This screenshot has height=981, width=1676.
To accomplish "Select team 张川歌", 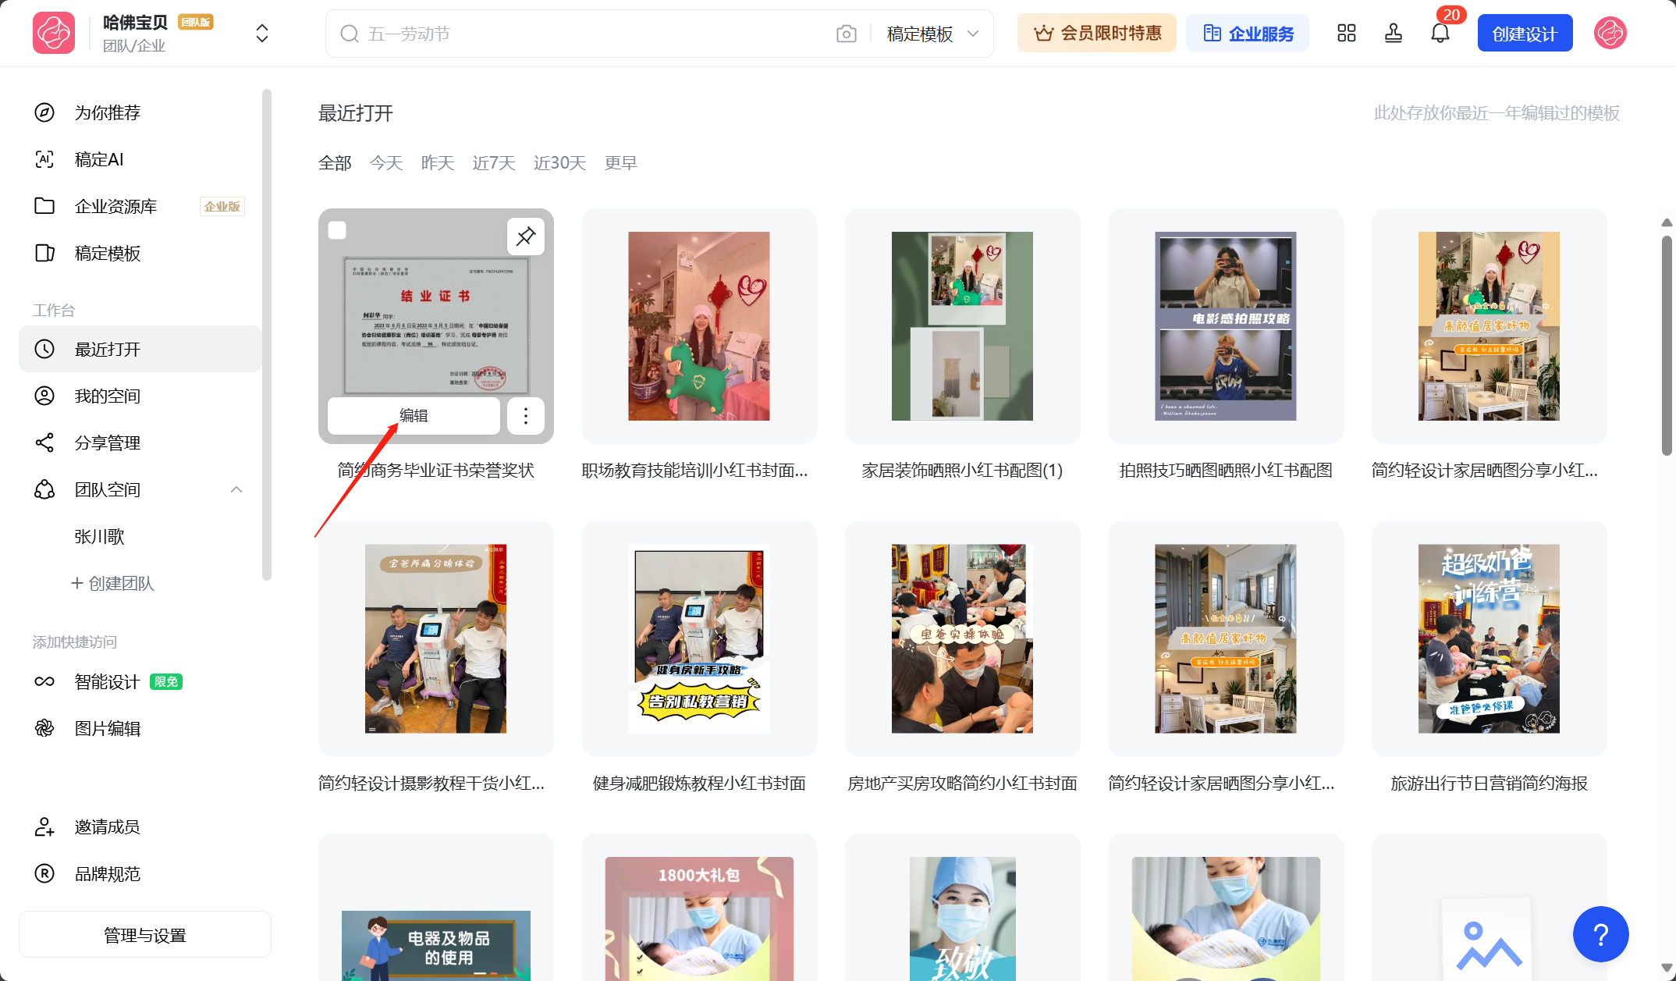I will click(x=99, y=536).
